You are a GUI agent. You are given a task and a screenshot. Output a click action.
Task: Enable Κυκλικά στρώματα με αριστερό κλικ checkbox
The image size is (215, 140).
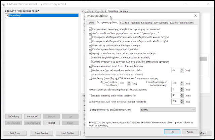pos(90,62)
